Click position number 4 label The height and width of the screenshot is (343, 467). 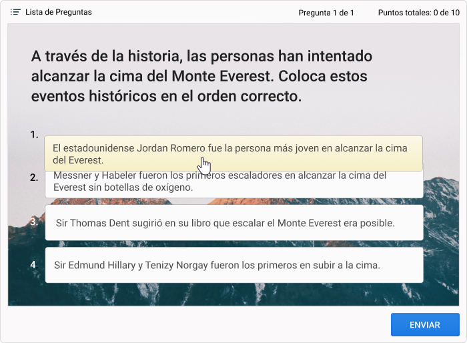pos(33,265)
